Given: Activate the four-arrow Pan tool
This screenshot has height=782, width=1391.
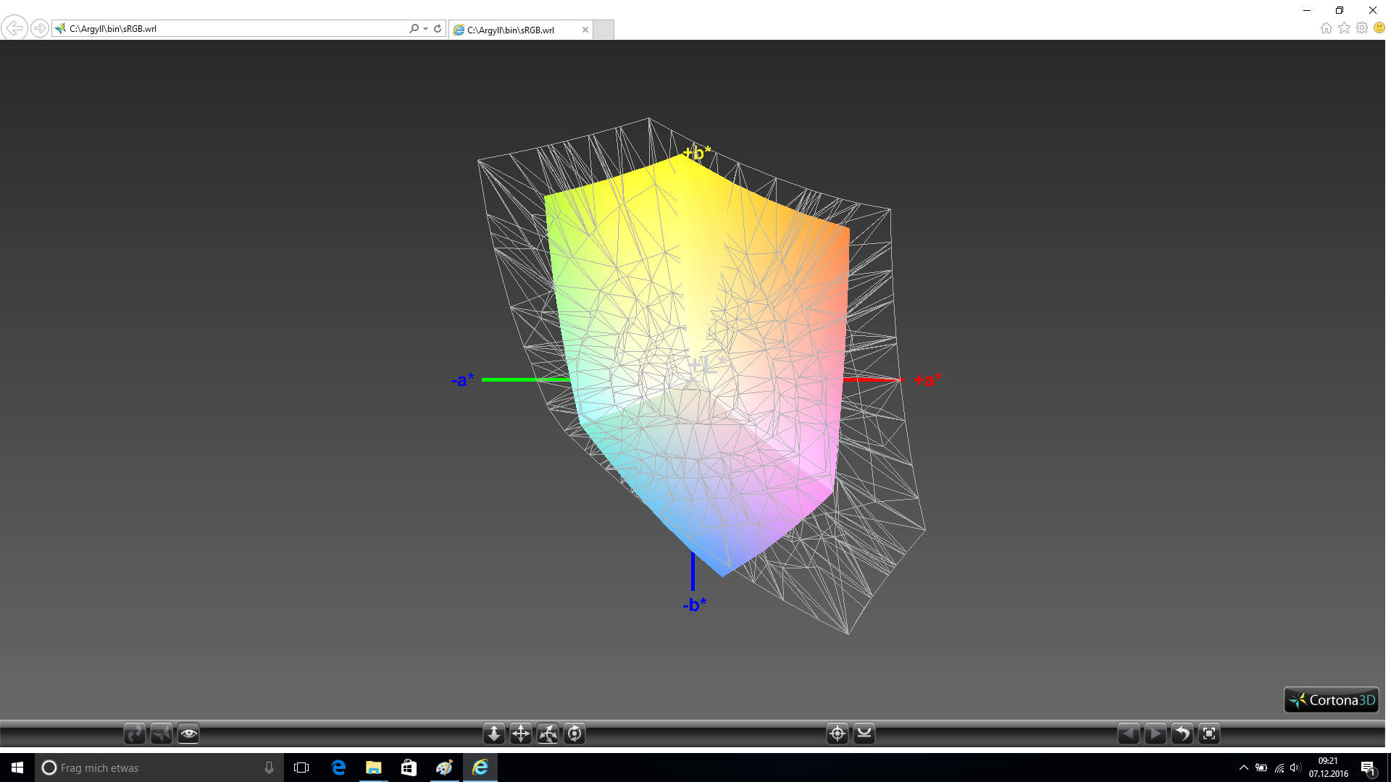Looking at the screenshot, I should pos(521,734).
